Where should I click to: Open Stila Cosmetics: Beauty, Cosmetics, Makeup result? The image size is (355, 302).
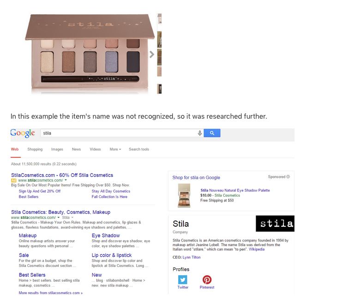click(x=60, y=212)
